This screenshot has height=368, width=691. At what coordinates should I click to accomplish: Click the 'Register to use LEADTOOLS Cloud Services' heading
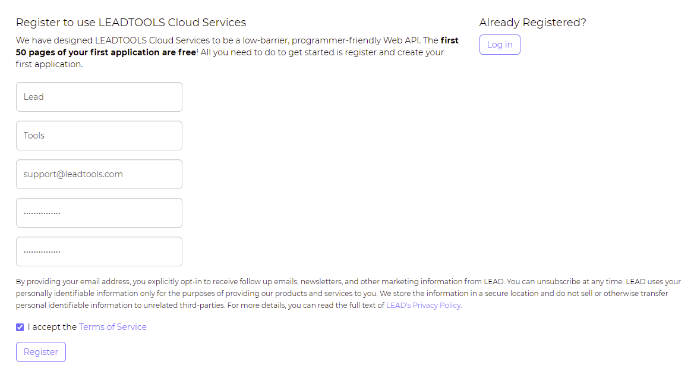click(131, 23)
